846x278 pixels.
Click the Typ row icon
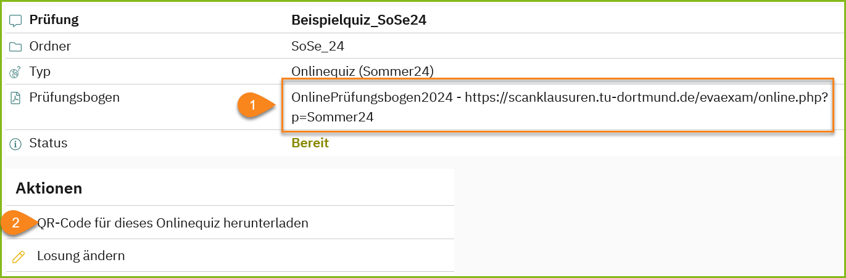point(15,72)
